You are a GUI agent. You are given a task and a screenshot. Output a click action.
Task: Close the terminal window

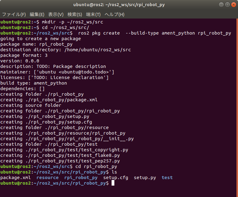pos(234,5)
